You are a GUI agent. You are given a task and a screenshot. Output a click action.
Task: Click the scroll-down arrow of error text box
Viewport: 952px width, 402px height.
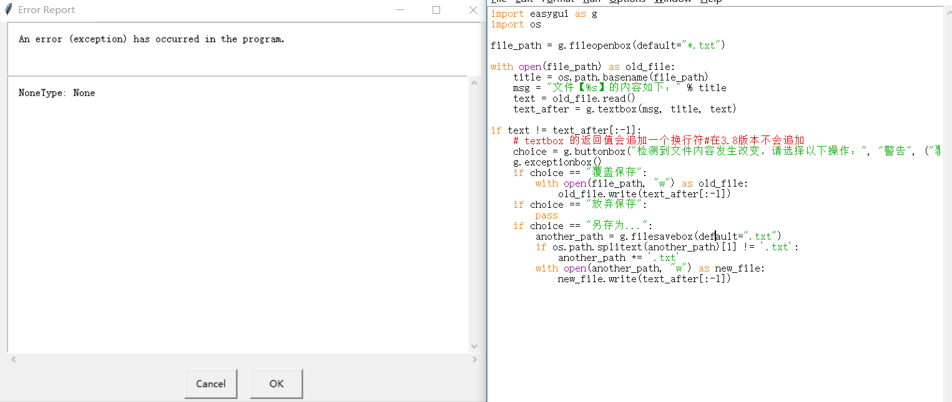[474, 346]
